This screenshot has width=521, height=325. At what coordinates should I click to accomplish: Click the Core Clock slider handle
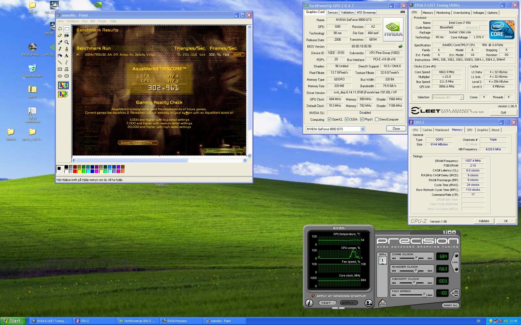tap(416, 258)
